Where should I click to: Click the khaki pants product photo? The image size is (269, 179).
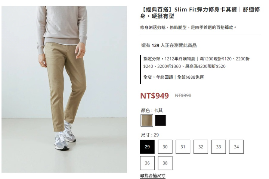click(x=64, y=89)
